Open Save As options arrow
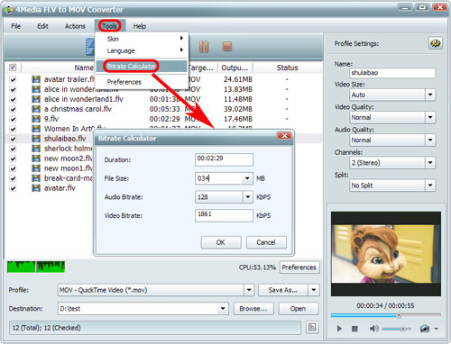 click(x=314, y=290)
